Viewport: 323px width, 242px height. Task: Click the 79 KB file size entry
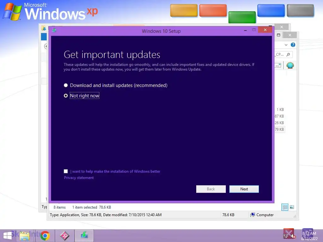pos(279,129)
